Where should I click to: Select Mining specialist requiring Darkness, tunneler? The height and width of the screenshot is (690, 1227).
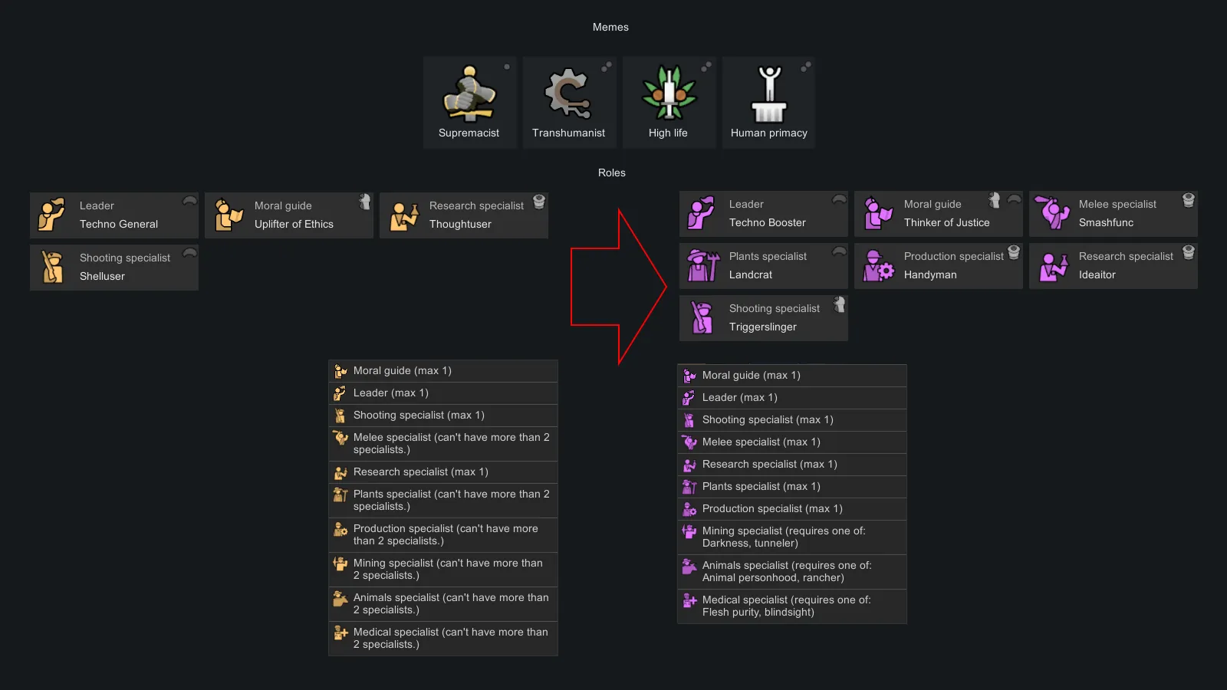[792, 537]
